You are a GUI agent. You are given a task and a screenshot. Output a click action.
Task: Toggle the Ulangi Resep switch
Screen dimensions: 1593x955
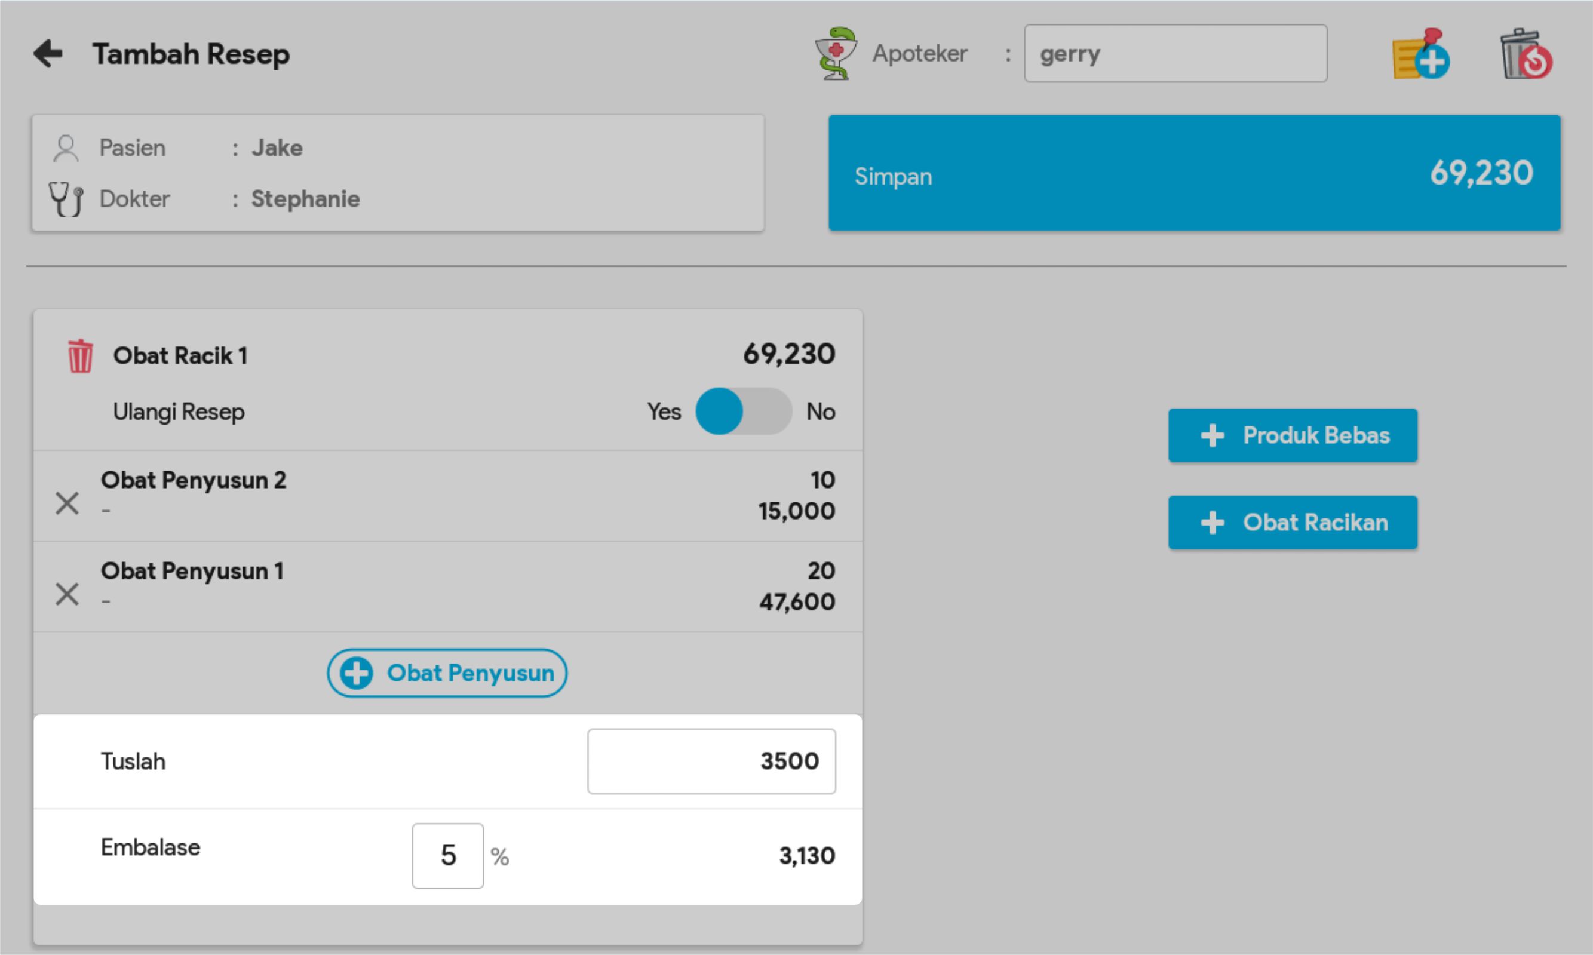click(743, 412)
